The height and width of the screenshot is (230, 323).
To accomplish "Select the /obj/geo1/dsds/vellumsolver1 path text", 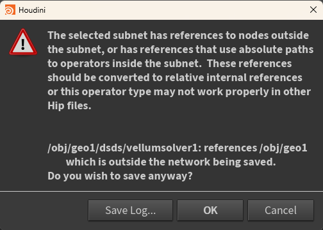I will click(x=124, y=148).
